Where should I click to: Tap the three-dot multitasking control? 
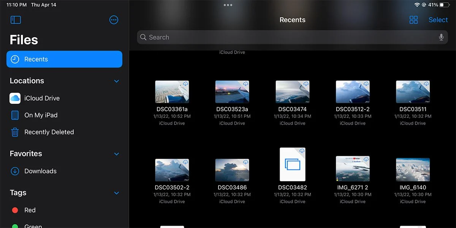click(228, 5)
